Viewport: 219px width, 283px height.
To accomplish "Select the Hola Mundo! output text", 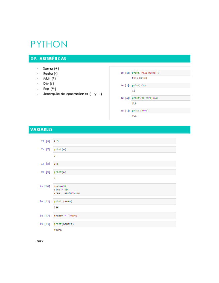I will coord(139,78).
